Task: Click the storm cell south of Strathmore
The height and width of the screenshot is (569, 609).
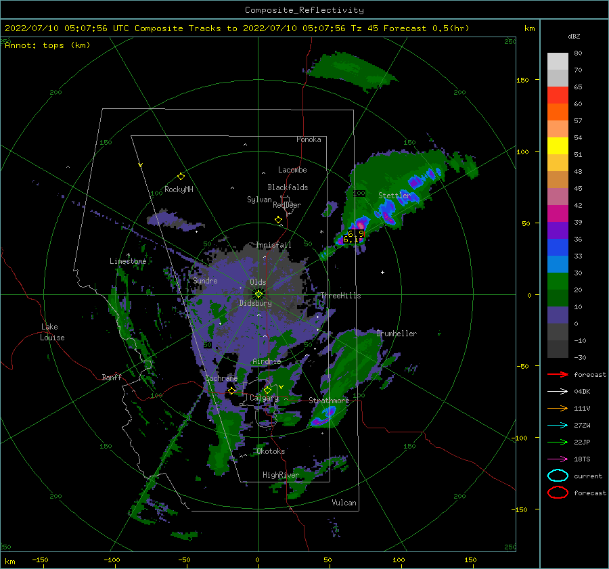Action: [323, 417]
